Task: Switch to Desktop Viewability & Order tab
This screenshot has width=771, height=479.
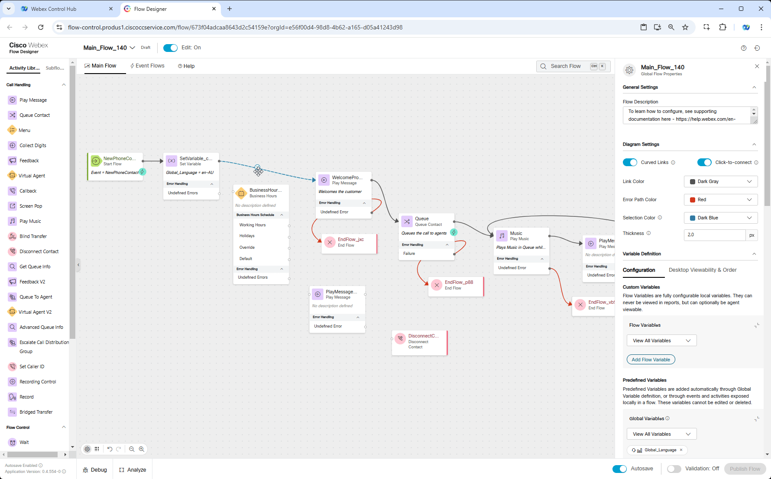Action: [703, 270]
